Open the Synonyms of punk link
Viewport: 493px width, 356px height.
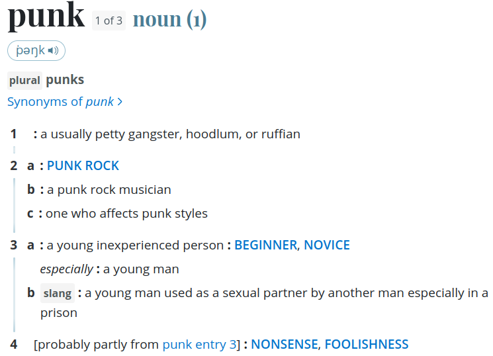click(60, 102)
